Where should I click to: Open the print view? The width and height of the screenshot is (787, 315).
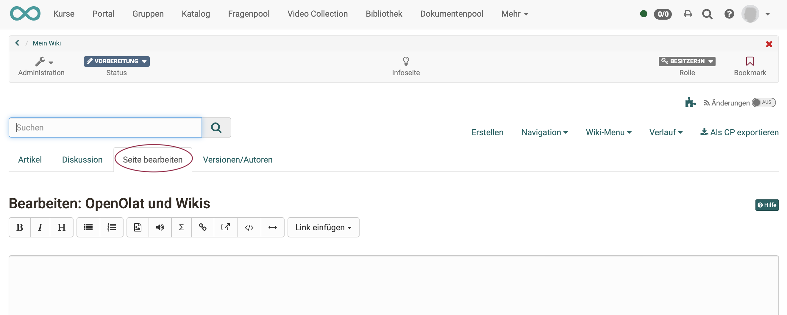pyautogui.click(x=688, y=14)
